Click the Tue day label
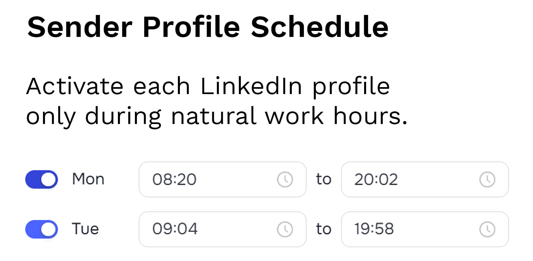 pyautogui.click(x=85, y=229)
